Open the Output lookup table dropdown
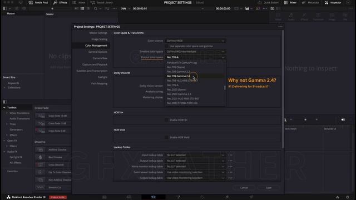Image resolution: width=356 pixels, height=200 pixels. 195,161
